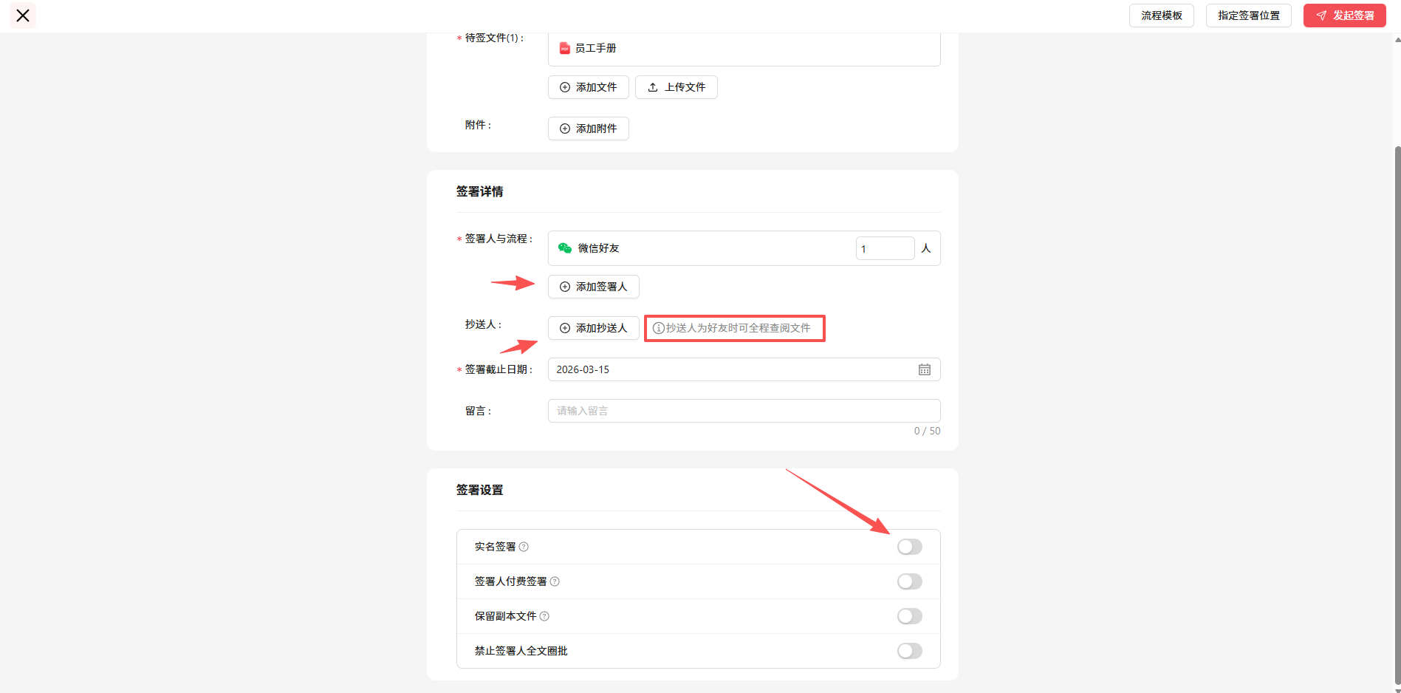The height and width of the screenshot is (693, 1401).
Task: Select 指定签署位置 in the top bar
Action: click(1248, 16)
